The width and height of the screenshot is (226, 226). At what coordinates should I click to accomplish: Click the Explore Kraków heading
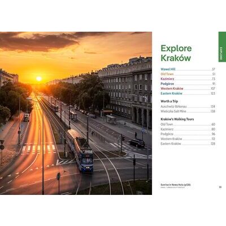click(176, 53)
